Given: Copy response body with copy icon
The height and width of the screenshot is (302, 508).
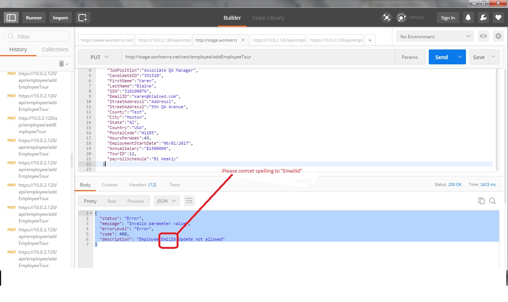Looking at the screenshot, I should click(481, 201).
